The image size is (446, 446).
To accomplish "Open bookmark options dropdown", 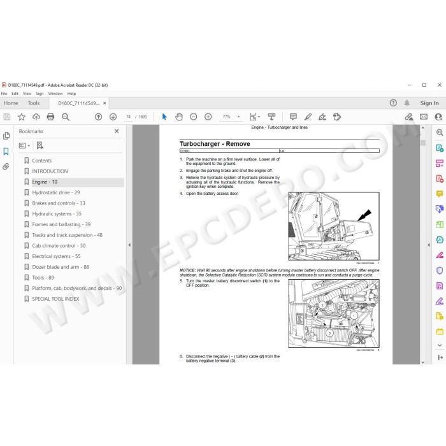I will point(24,146).
